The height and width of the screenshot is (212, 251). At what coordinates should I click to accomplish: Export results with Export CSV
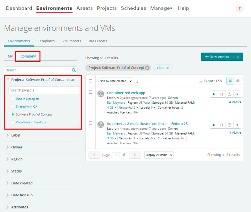211,81
